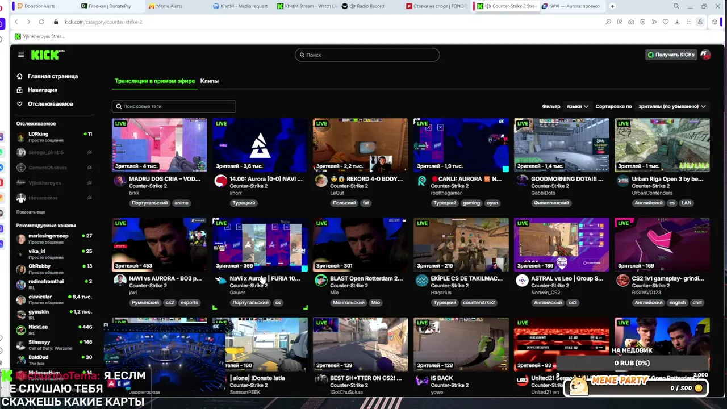Open Serega_pirat15 in followed list
727x409 pixels.
coord(54,152)
